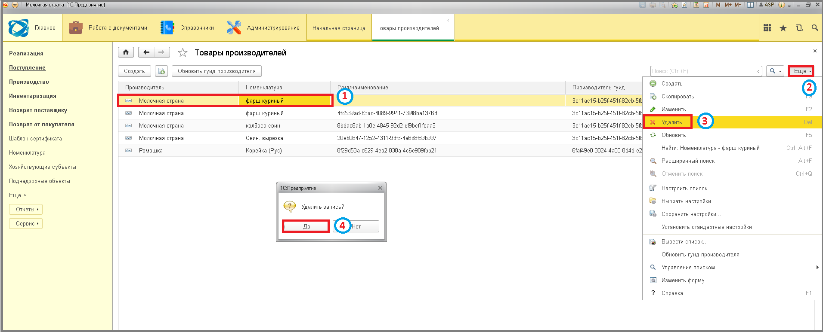This screenshot has width=823, height=332.
Task: Focus the Поиск (Ctrl+F) search field
Action: 702,71
